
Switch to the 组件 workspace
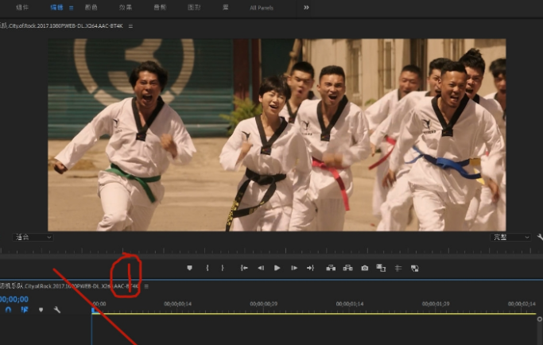tap(22, 7)
